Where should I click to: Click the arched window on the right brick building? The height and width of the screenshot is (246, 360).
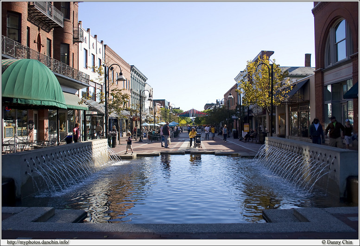339,42
